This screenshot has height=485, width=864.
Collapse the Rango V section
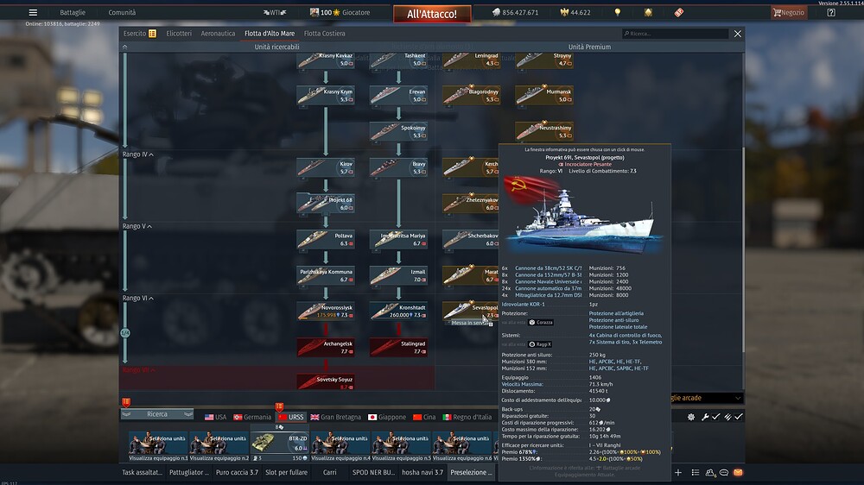click(137, 226)
